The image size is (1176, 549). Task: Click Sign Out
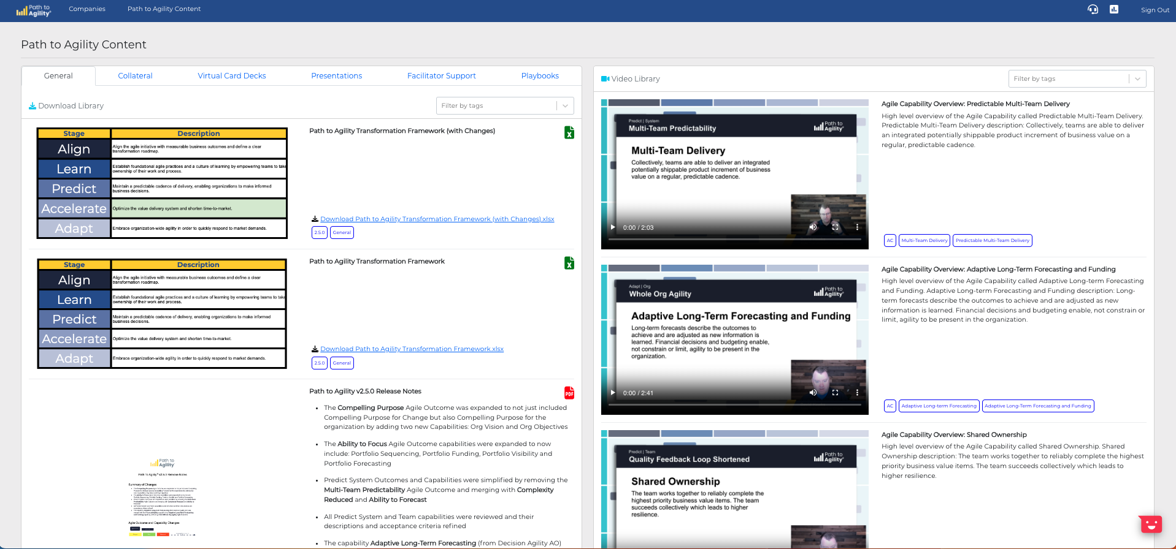[x=1155, y=10]
